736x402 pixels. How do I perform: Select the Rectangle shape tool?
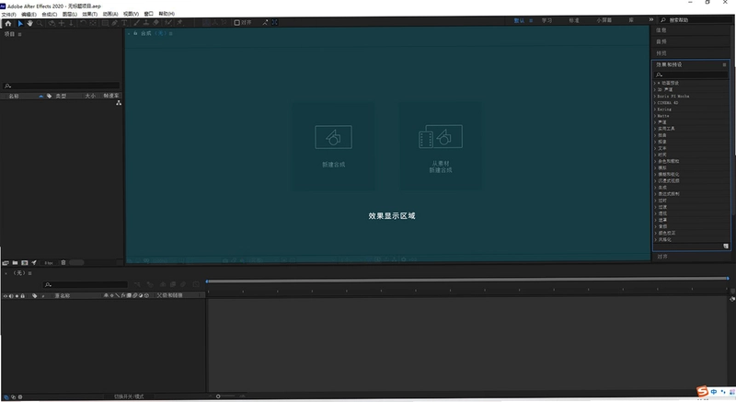tap(105, 22)
